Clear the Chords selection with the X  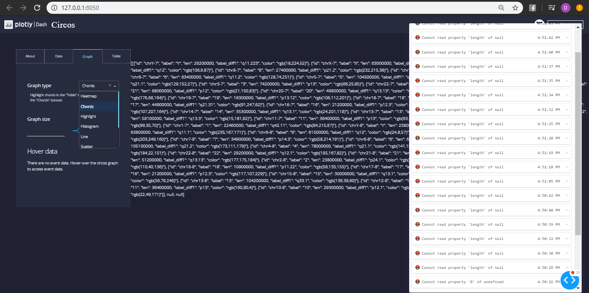(x=110, y=86)
